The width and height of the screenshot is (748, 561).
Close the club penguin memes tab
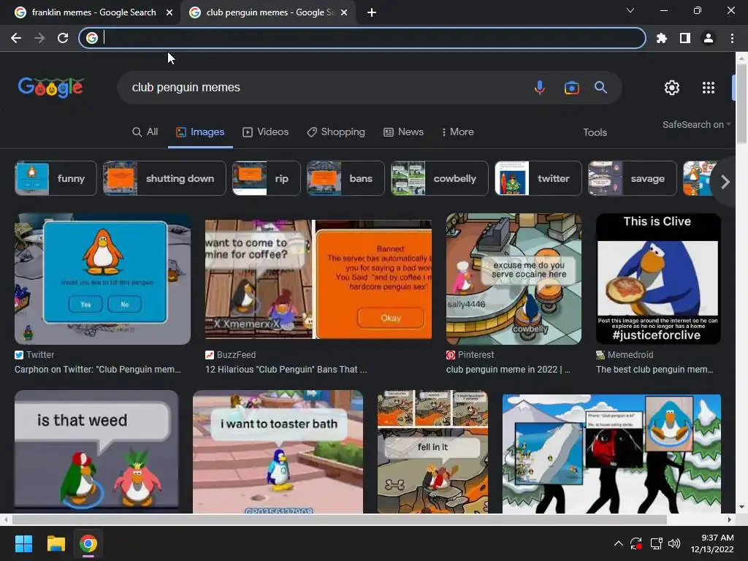(x=344, y=12)
